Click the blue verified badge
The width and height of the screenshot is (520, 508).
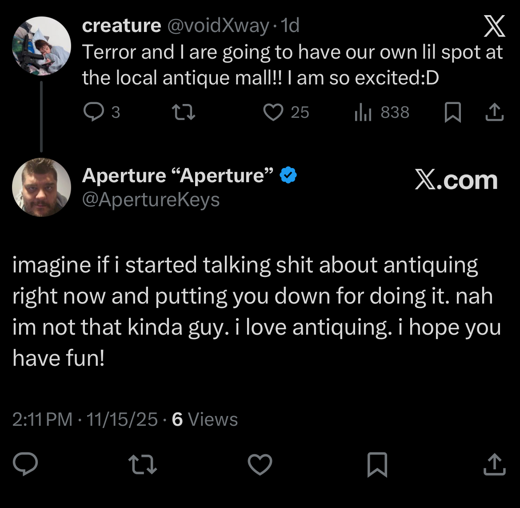click(288, 176)
